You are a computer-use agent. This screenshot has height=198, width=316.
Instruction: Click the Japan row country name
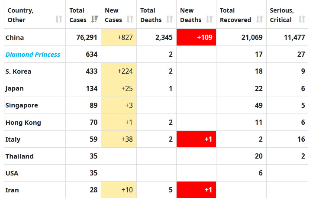(x=15, y=88)
